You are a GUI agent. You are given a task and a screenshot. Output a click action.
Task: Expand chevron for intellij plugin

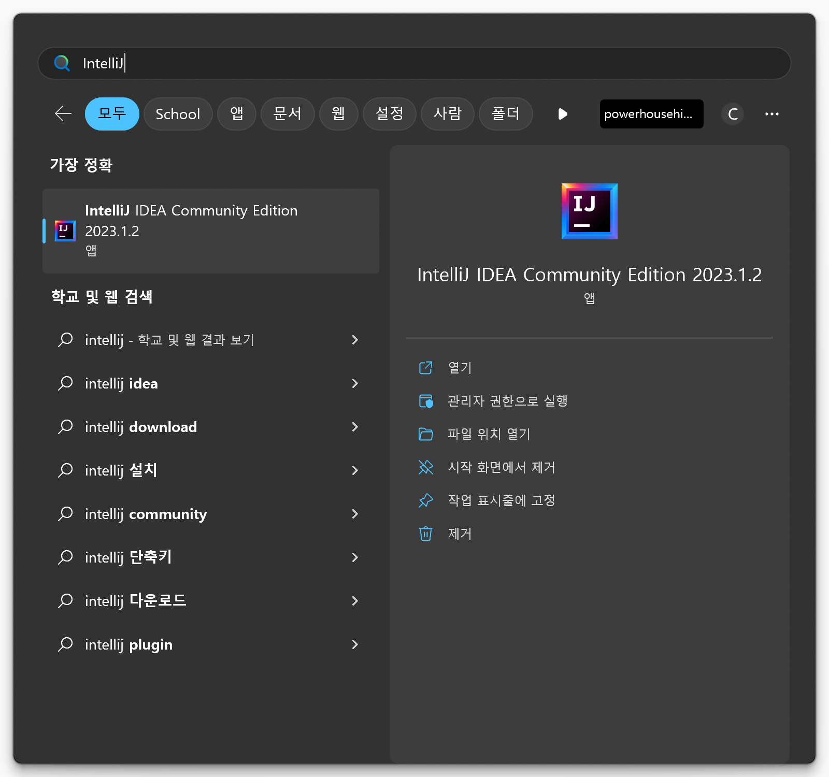pyautogui.click(x=355, y=644)
